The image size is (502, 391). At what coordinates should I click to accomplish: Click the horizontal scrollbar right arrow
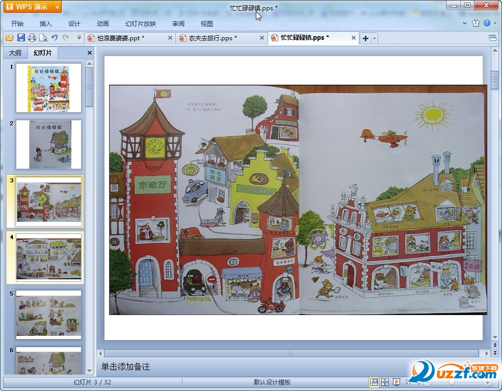487,353
